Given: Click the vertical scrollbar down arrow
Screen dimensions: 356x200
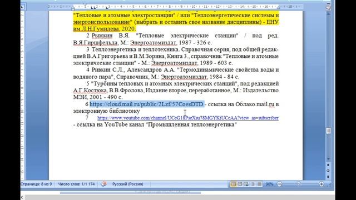Looking at the screenshot, I should tap(328, 159).
